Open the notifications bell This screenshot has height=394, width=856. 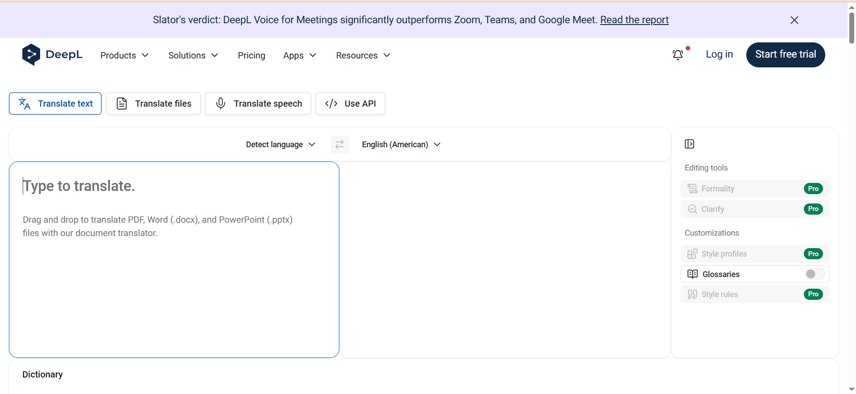[678, 55]
